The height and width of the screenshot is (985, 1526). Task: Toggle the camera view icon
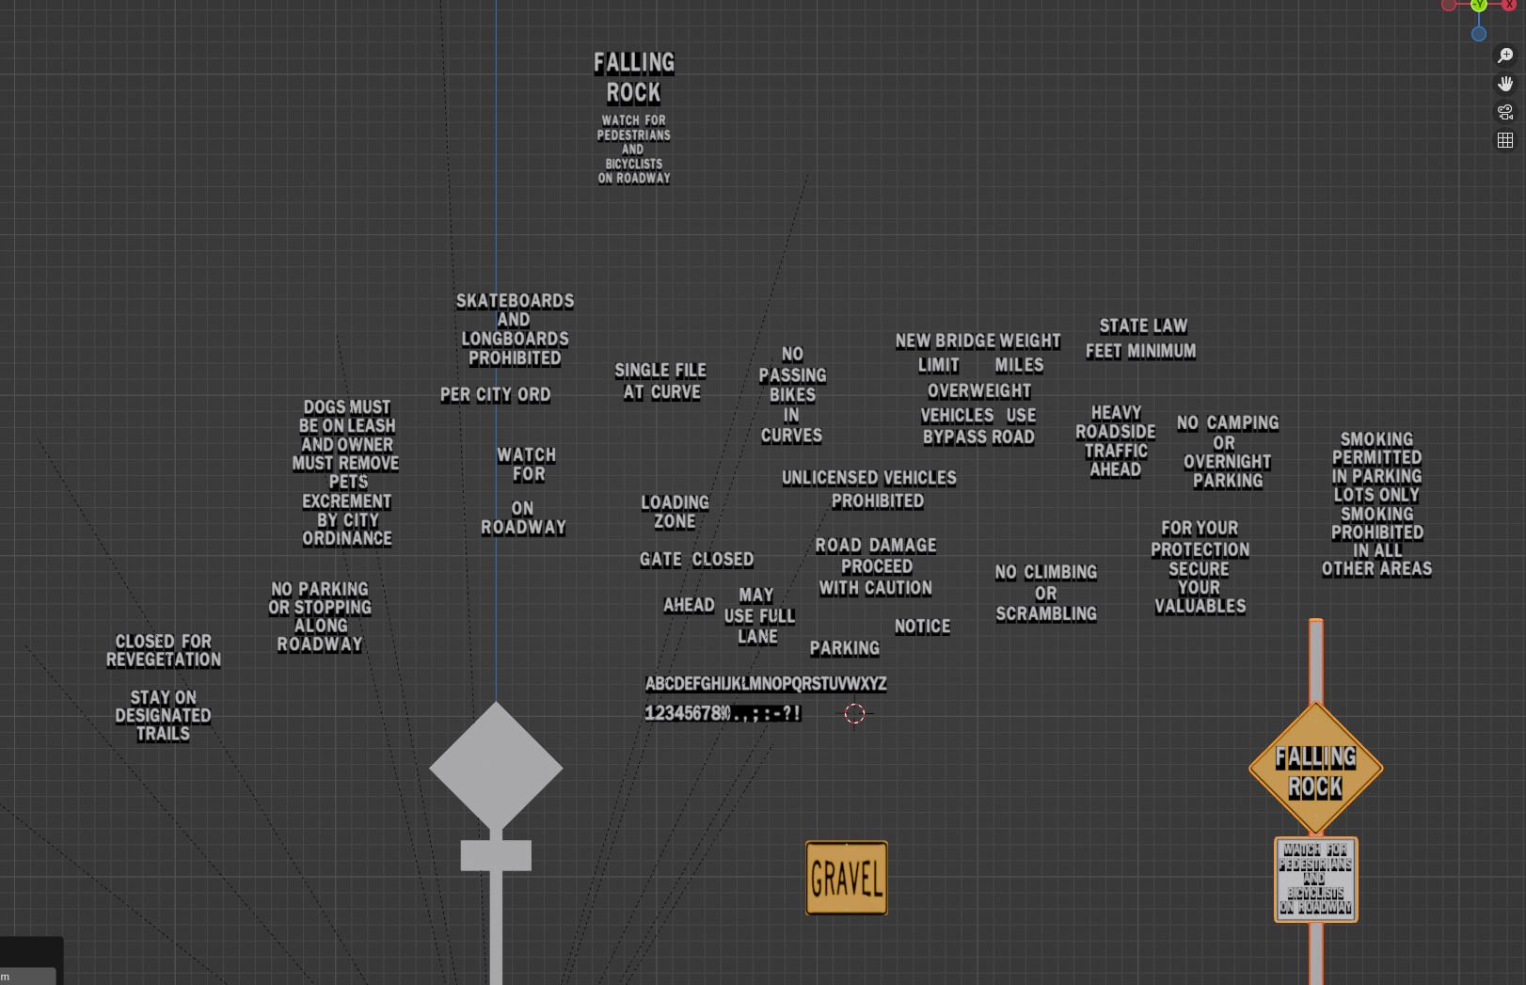(x=1505, y=112)
